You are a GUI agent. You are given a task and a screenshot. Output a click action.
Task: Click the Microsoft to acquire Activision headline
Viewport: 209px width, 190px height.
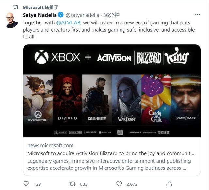point(111,153)
